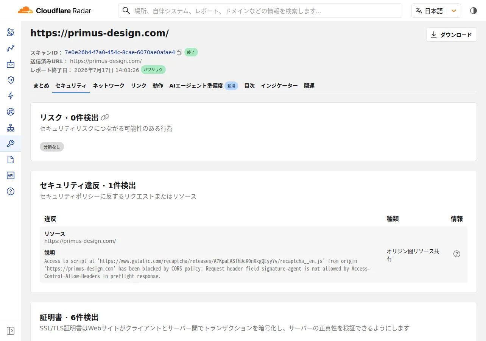Click the page title https://primus-design.com/ heading
The height and width of the screenshot is (341, 486).
tap(100, 33)
